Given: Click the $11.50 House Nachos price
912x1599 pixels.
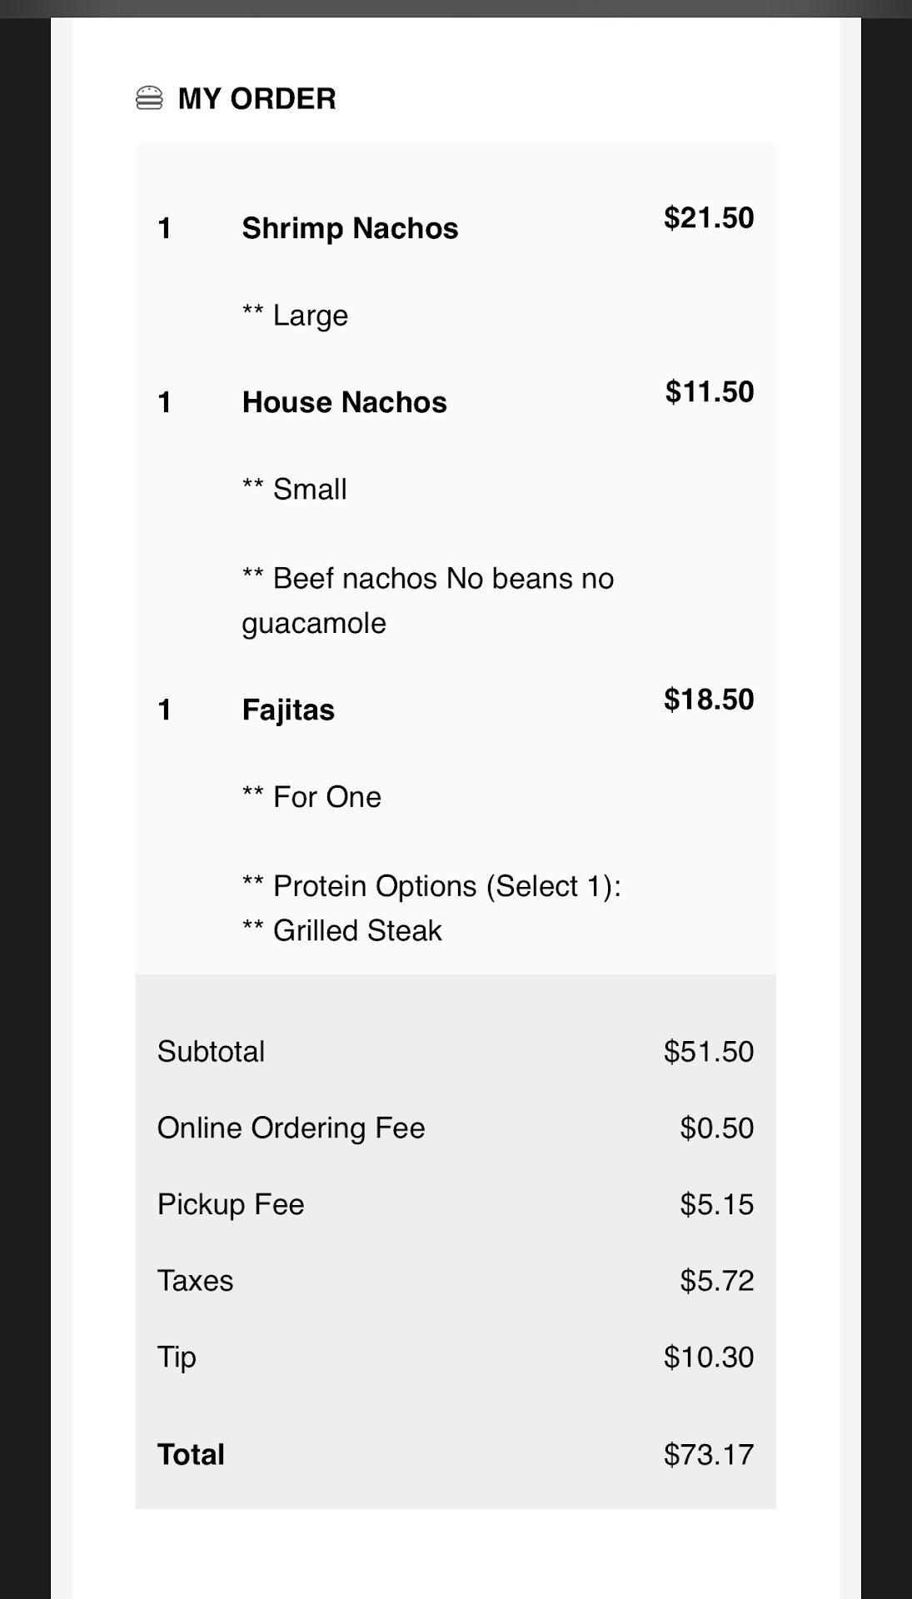Looking at the screenshot, I should (x=709, y=392).
